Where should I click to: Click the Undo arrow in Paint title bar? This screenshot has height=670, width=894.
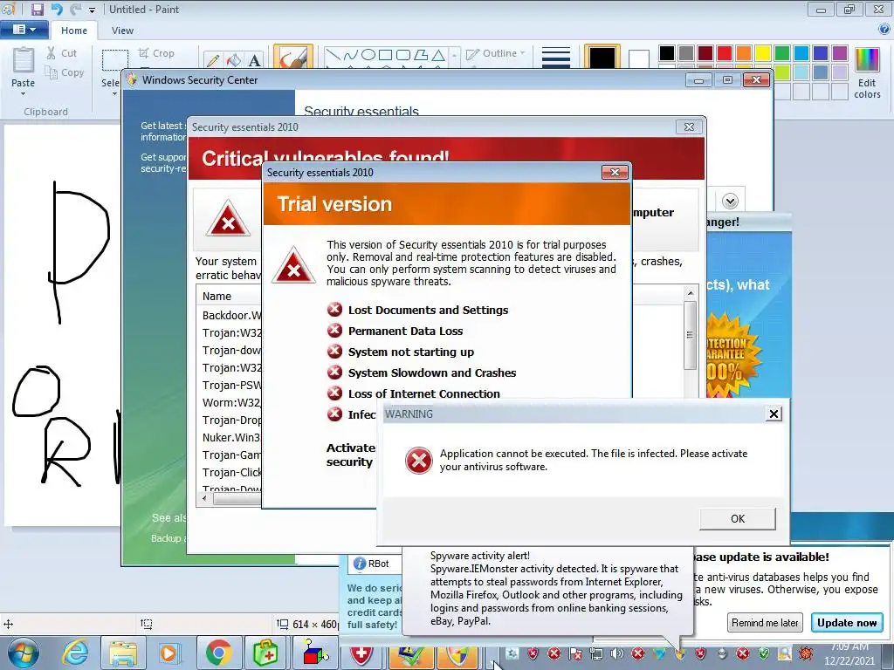[x=57, y=9]
